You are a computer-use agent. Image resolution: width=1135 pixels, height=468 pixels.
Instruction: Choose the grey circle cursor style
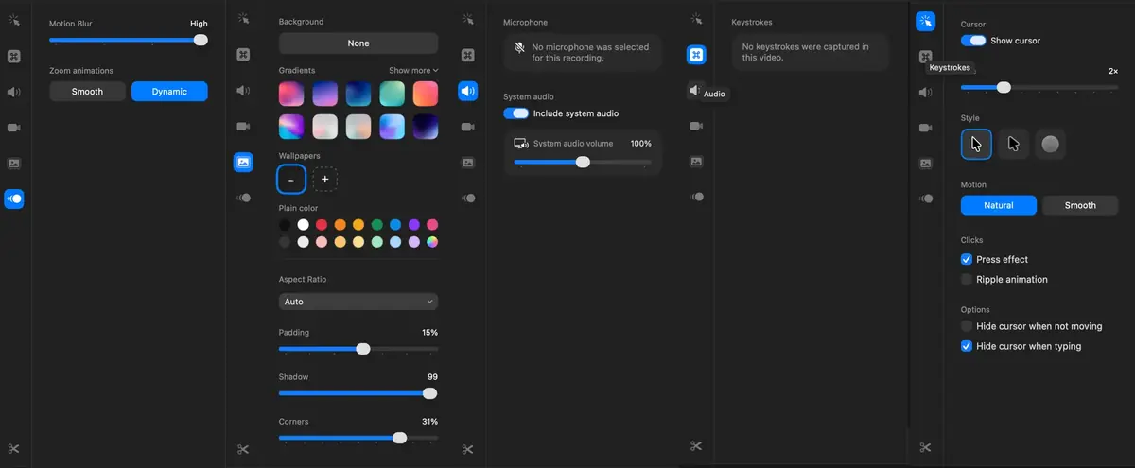[1050, 145]
